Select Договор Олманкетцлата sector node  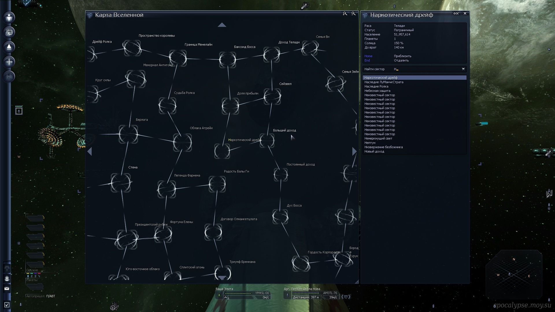(x=213, y=232)
